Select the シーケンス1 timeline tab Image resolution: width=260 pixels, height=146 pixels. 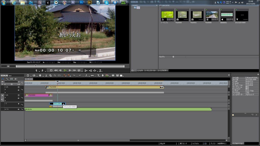(x=29, y=79)
